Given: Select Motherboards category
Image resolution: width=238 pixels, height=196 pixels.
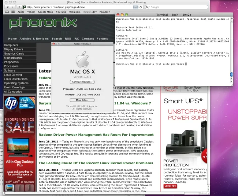Looking at the screenshot, I should click(x=20, y=58).
